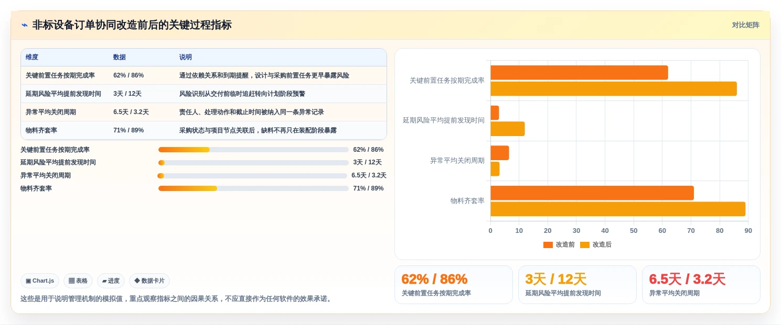Click progress bar for 延期风险平均提前发现时间
Screen dimensions: 781x325
[253, 163]
